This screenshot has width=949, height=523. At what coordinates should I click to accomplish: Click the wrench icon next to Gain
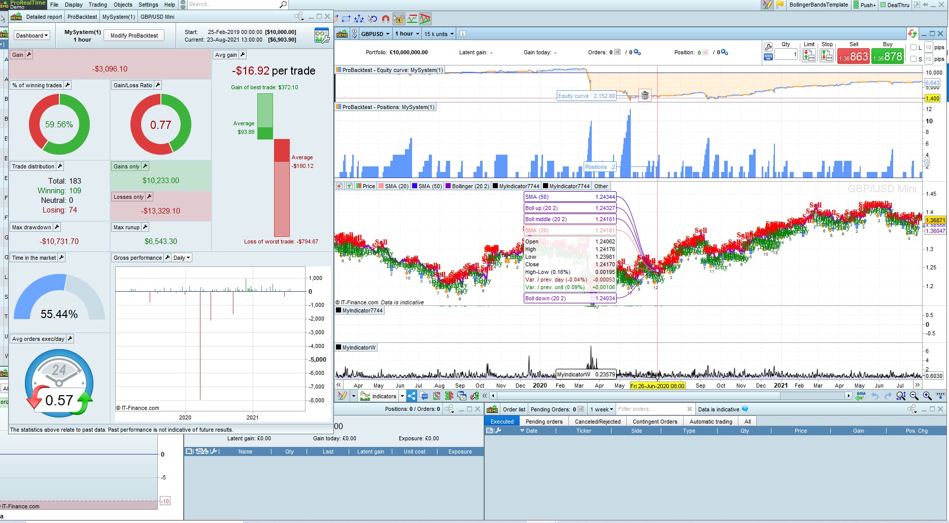click(29, 55)
